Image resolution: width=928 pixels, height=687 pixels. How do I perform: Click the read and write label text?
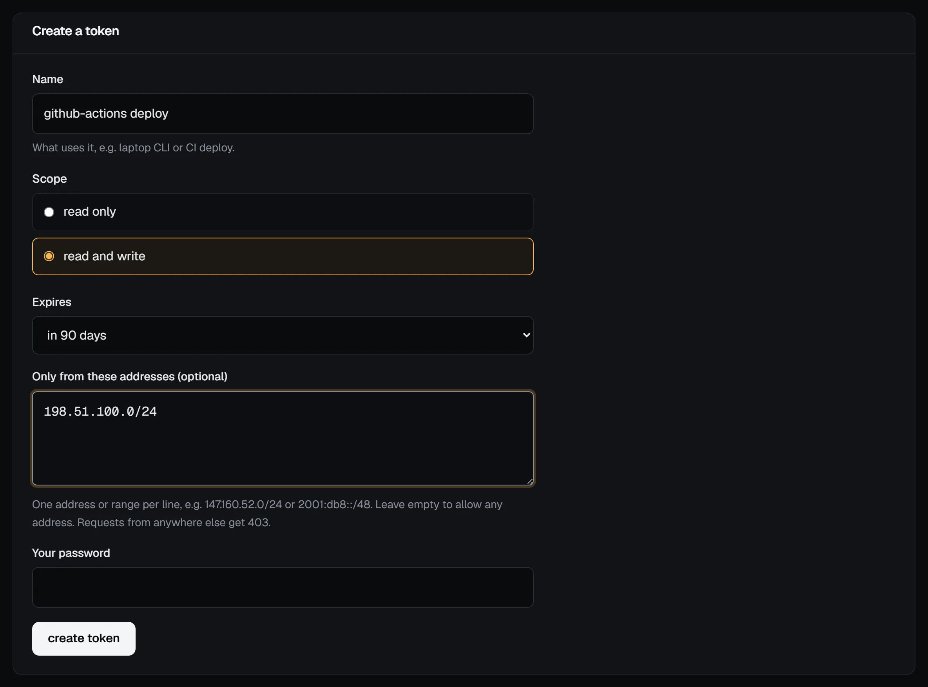[104, 256]
